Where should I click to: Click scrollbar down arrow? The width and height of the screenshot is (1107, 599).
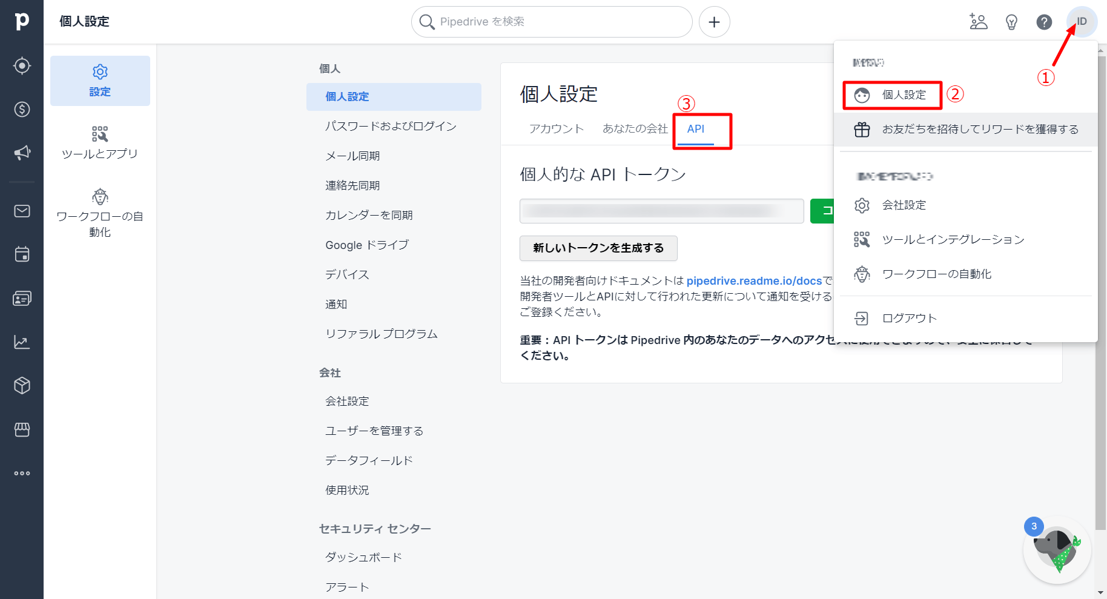[x=1101, y=593]
